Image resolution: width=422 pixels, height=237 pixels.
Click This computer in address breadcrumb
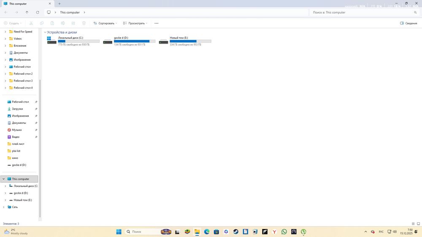tap(70, 12)
